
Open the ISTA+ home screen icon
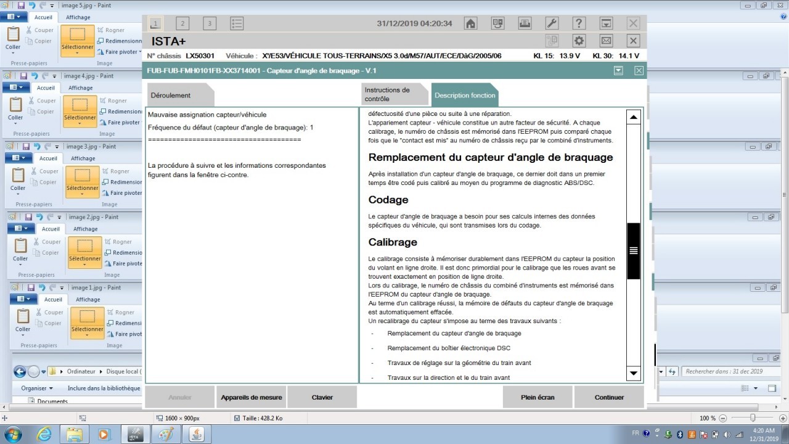coord(470,23)
